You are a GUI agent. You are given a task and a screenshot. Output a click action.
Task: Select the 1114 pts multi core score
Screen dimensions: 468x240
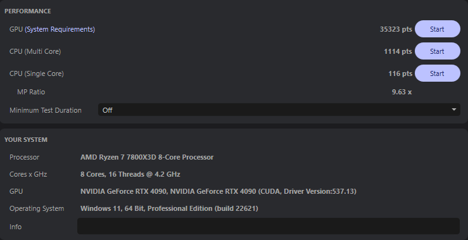pos(398,51)
